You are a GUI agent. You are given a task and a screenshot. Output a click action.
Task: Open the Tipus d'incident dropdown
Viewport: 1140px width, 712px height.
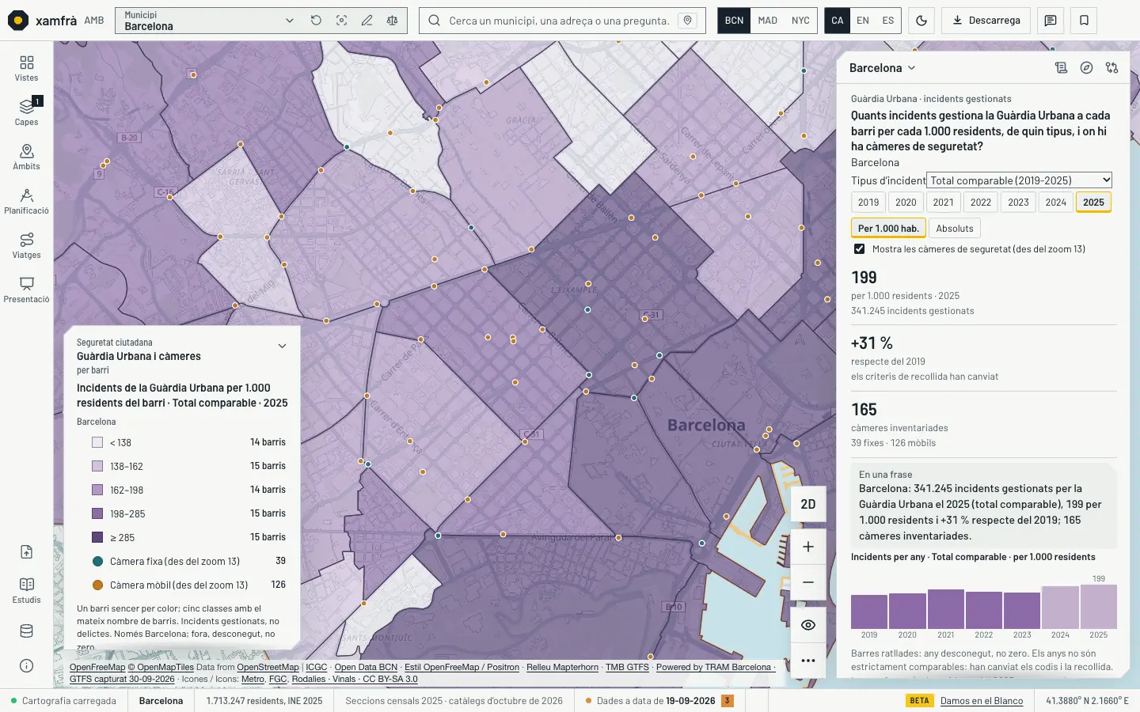pyautogui.click(x=1020, y=180)
